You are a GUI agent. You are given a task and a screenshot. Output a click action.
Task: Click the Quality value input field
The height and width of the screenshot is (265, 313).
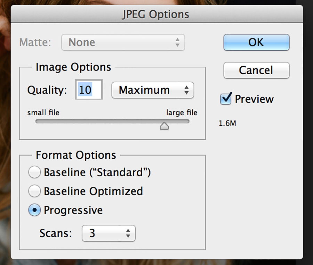89,90
